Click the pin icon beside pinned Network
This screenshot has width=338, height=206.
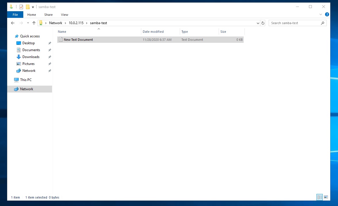pos(49,71)
